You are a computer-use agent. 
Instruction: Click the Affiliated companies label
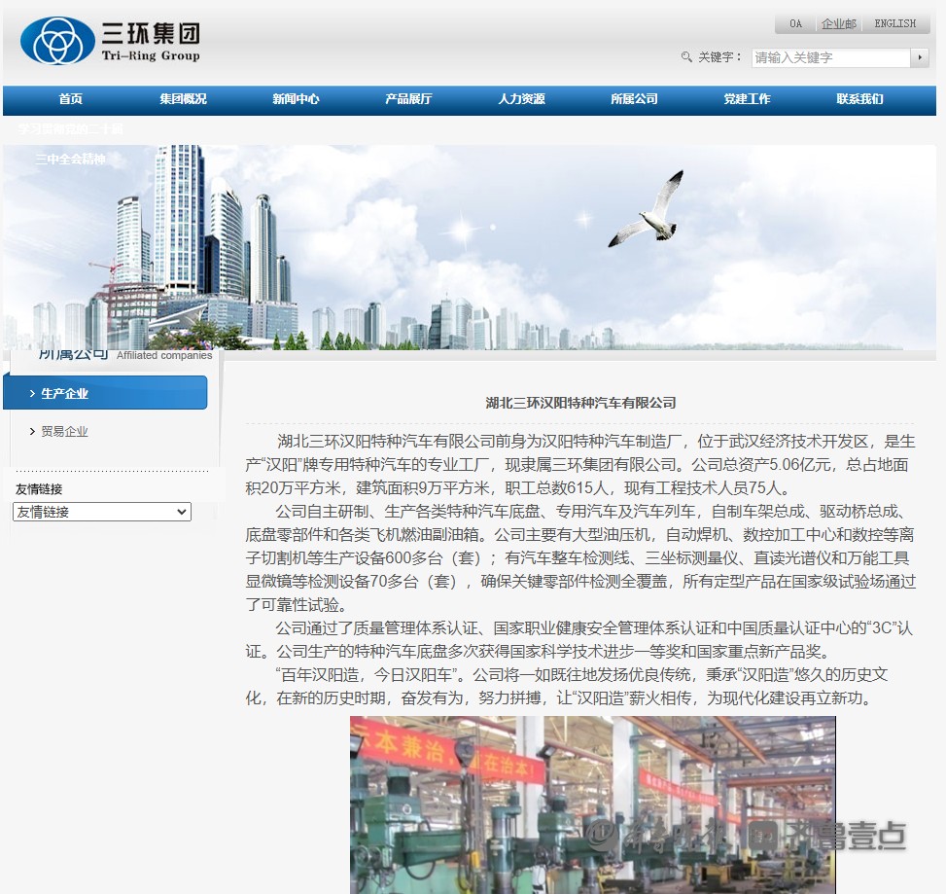tap(164, 355)
